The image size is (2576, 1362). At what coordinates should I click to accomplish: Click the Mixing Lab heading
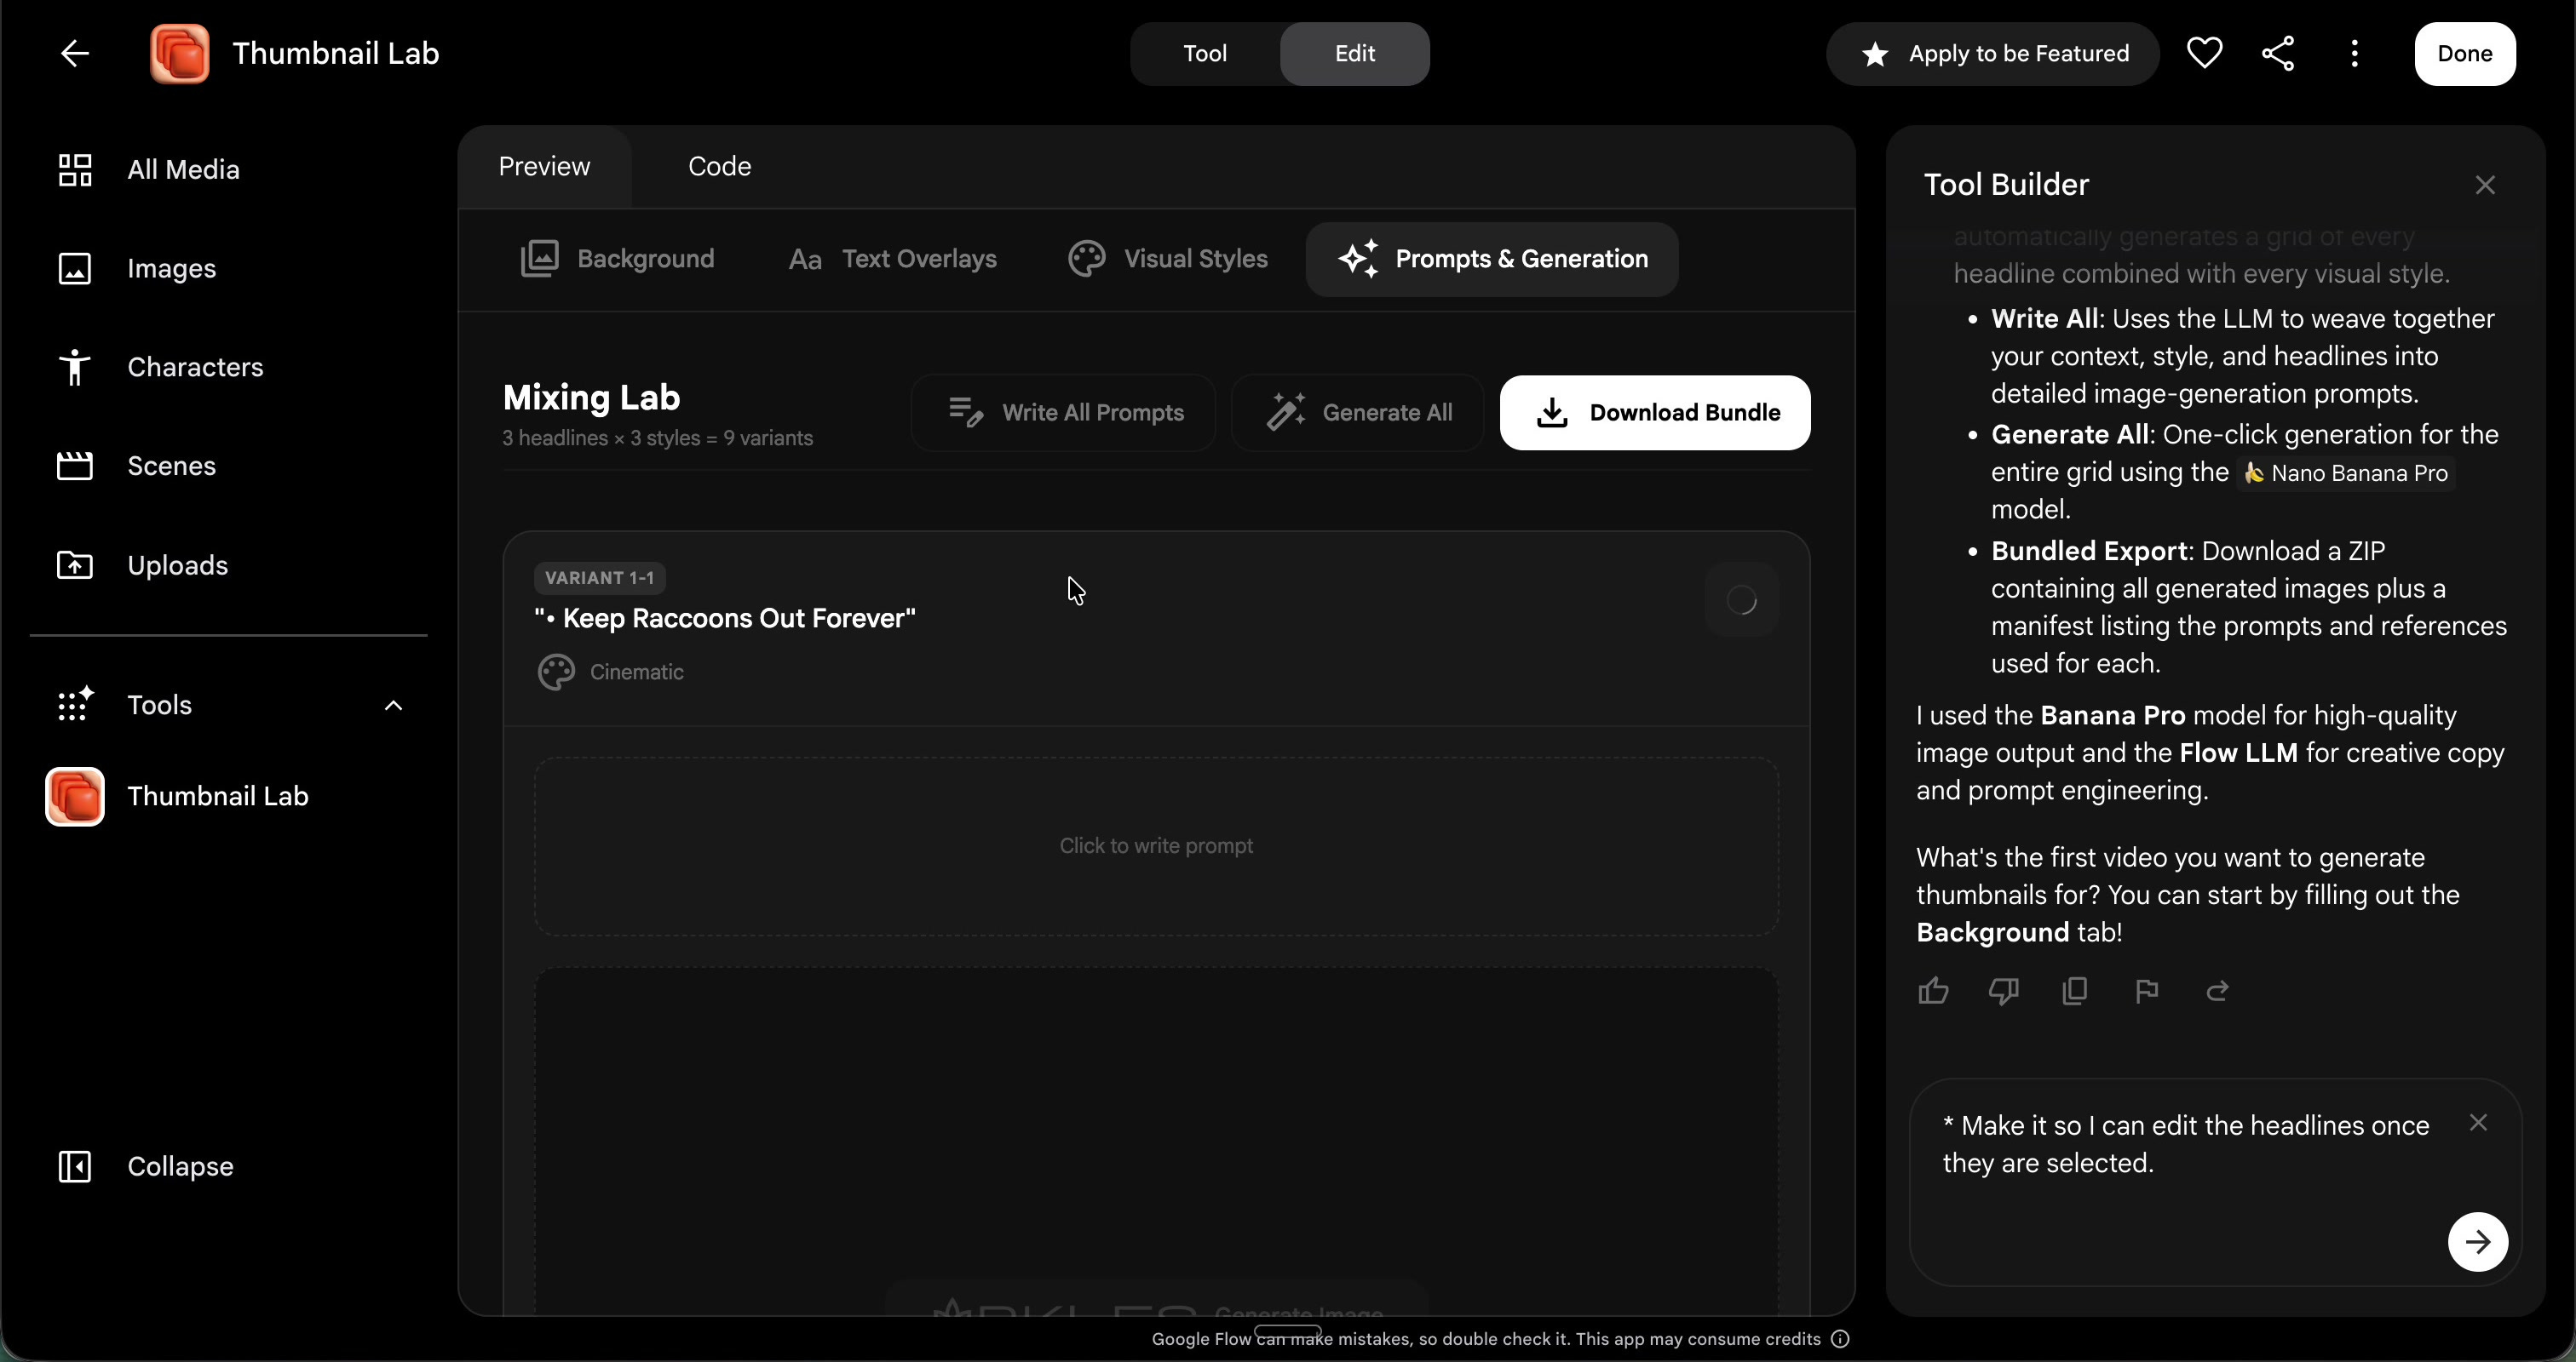[x=592, y=398]
